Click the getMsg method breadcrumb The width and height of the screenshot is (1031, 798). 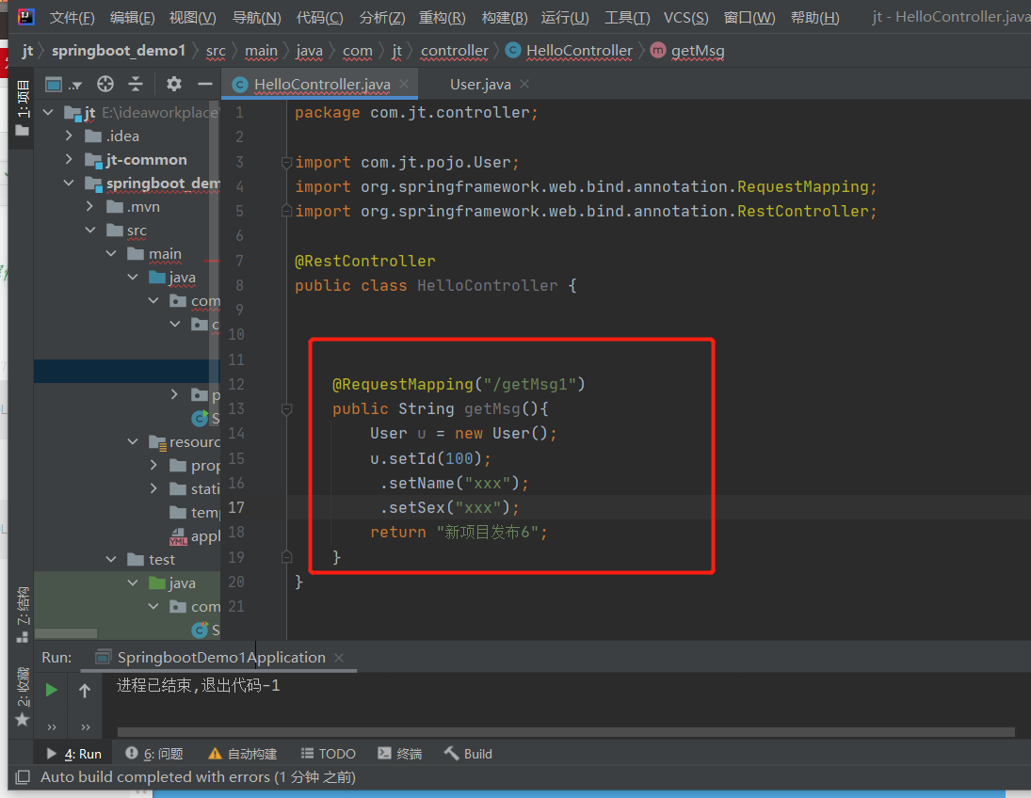[687, 51]
